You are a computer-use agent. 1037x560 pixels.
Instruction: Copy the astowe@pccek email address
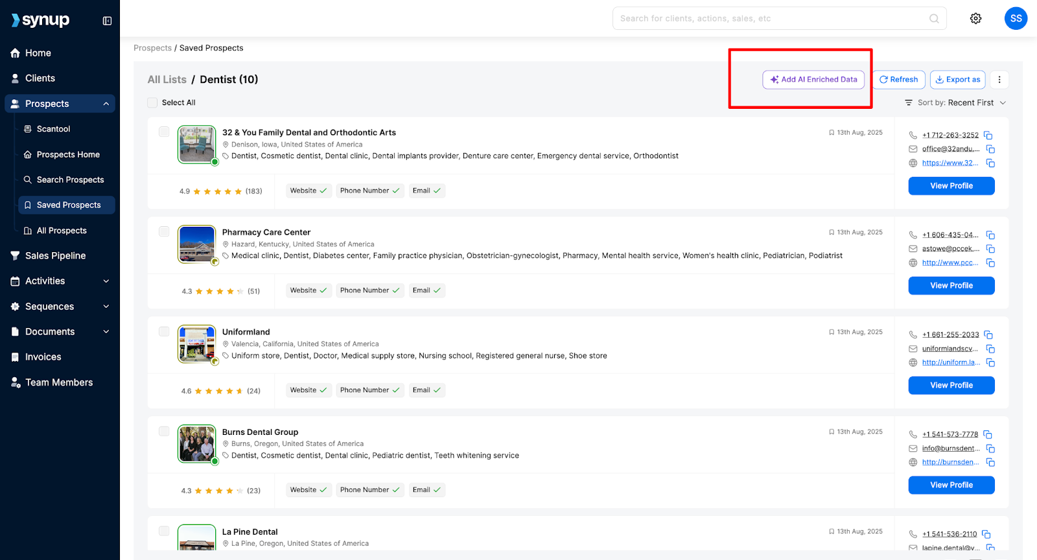coord(990,249)
